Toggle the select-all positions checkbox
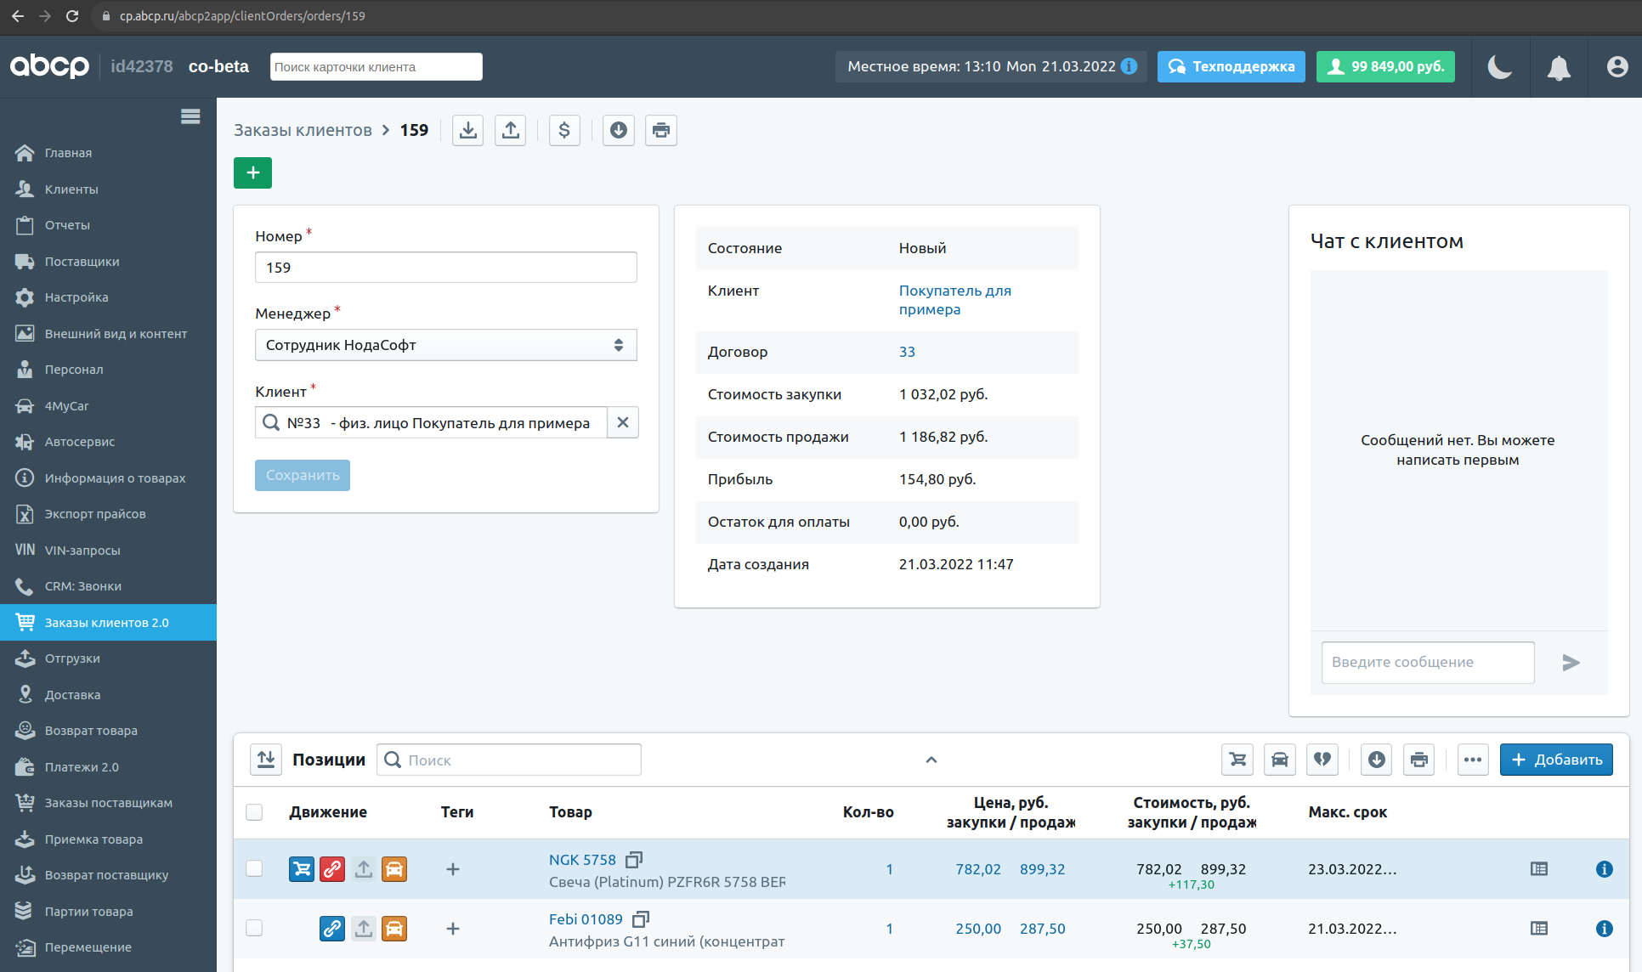The width and height of the screenshot is (1642, 972). point(254,811)
